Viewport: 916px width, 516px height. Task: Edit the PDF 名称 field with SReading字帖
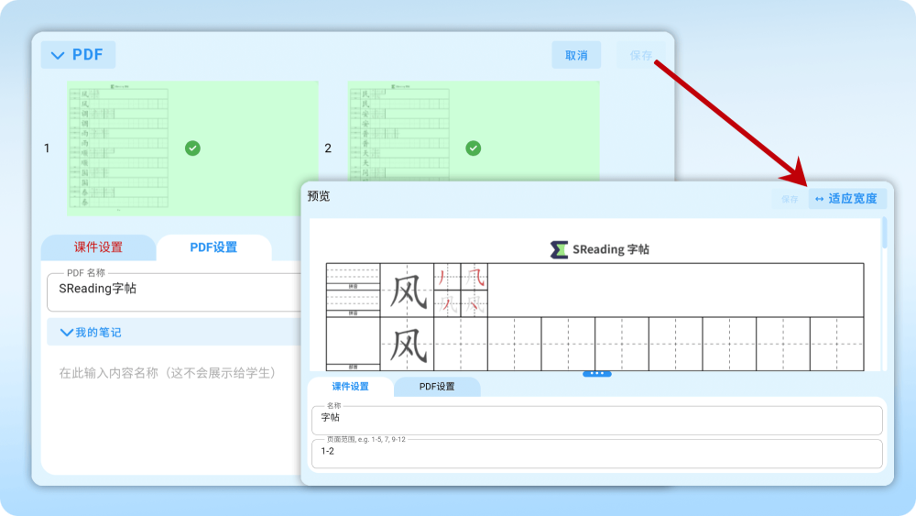(x=174, y=291)
